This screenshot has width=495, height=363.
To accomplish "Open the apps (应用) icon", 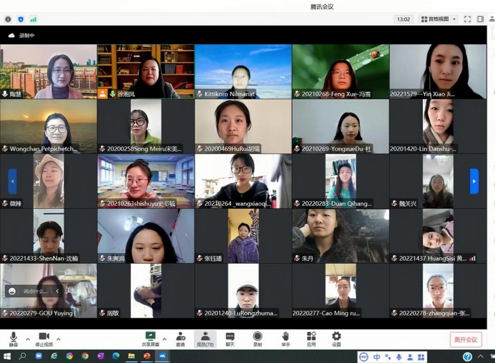I will [x=311, y=338].
